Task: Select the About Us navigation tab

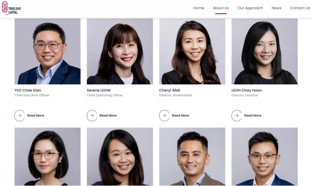Action: point(221,8)
